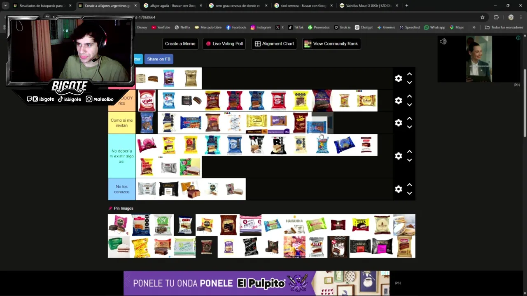Select the 'tri SHOT' alfajor thumbnail
The height and width of the screenshot is (296, 527).
click(301, 123)
